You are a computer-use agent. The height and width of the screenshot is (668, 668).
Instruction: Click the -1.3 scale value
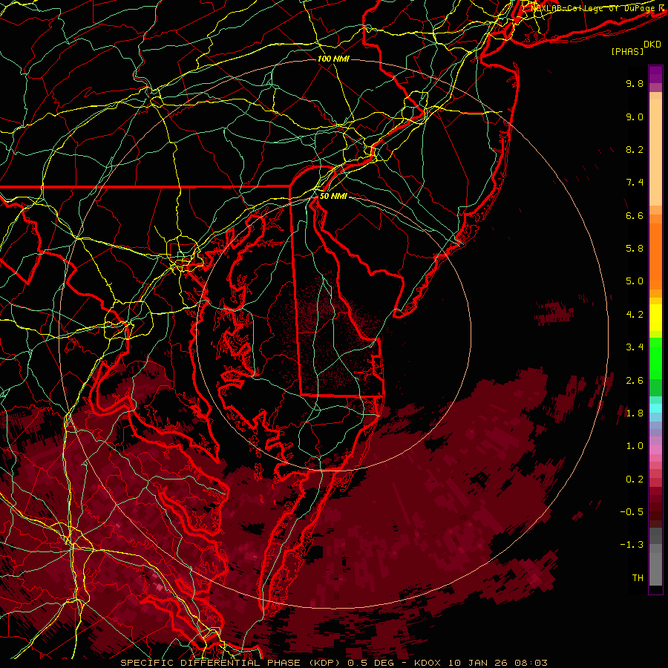pos(632,545)
